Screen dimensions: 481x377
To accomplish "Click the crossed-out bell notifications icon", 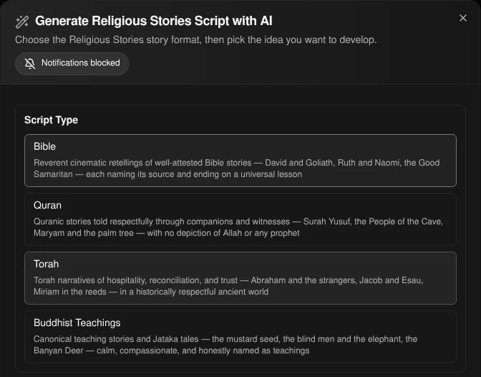I will tap(30, 64).
